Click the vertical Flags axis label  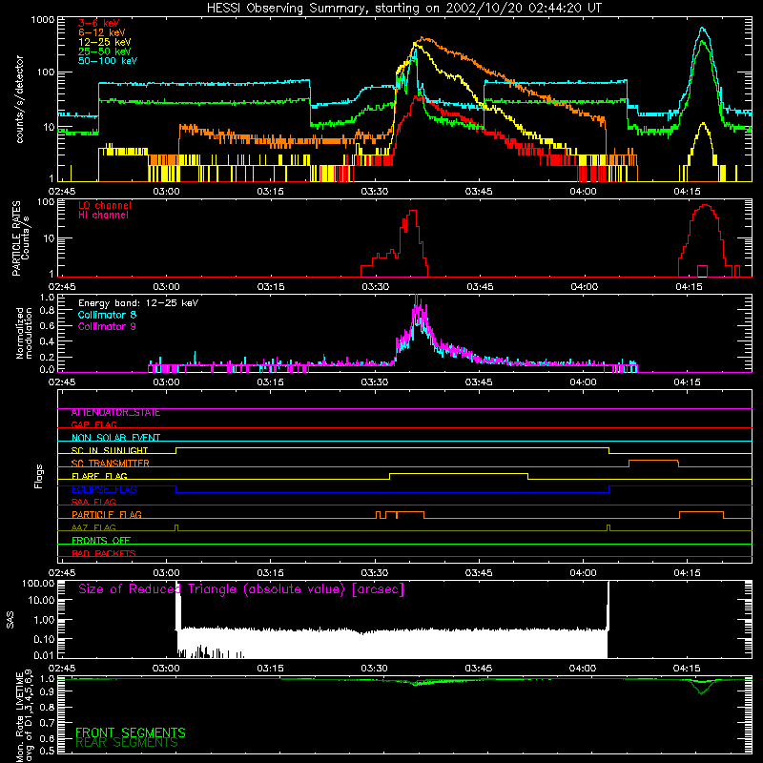[x=38, y=476]
